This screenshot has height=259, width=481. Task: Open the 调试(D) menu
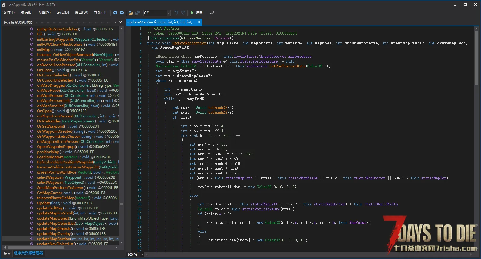[x=63, y=12]
